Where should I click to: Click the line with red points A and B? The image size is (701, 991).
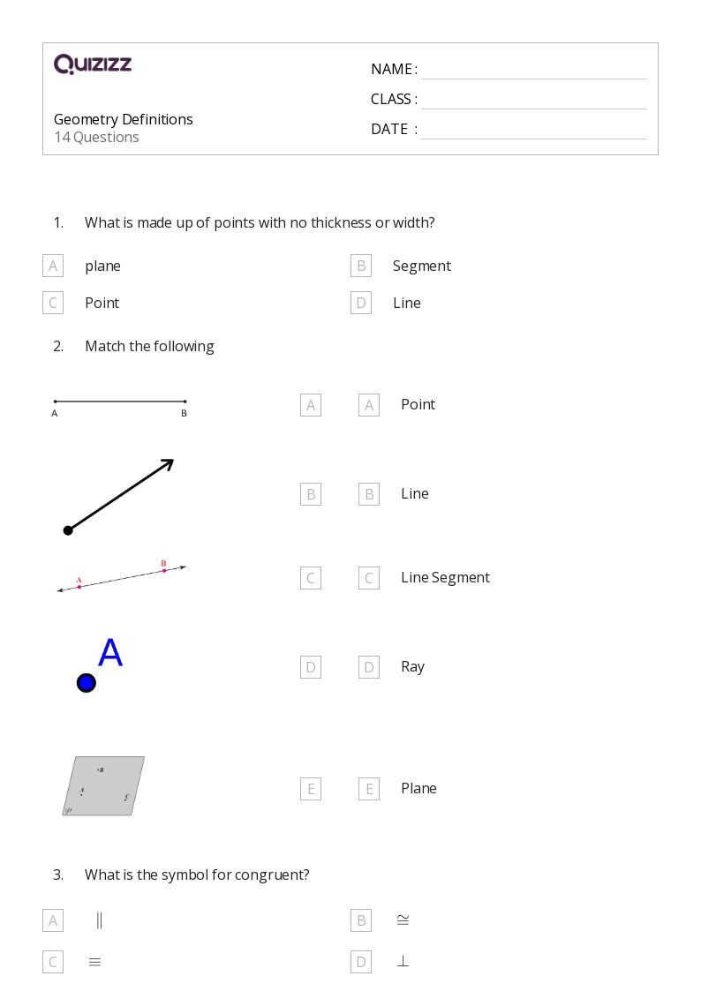(x=121, y=576)
